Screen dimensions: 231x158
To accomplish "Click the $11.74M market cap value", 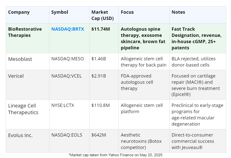I will (101, 29).
